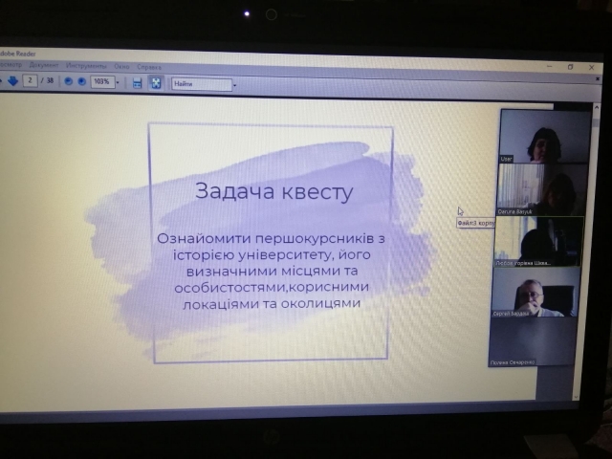Click the Найти search field
Image resolution: width=612 pixels, height=459 pixels.
pyautogui.click(x=202, y=84)
